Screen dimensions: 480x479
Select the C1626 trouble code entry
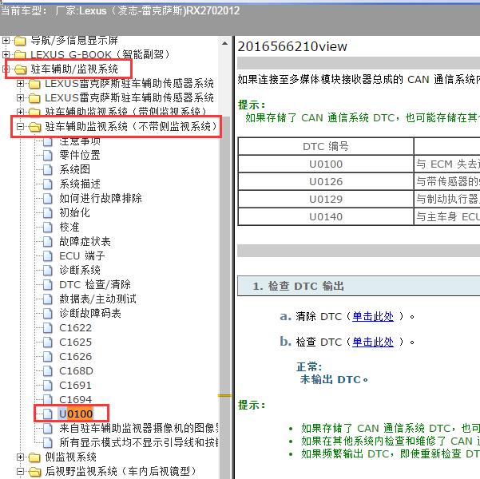pyautogui.click(x=75, y=357)
